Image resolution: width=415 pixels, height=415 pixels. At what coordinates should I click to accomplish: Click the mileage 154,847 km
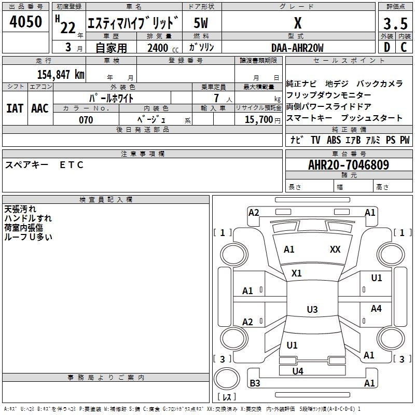click(x=61, y=75)
